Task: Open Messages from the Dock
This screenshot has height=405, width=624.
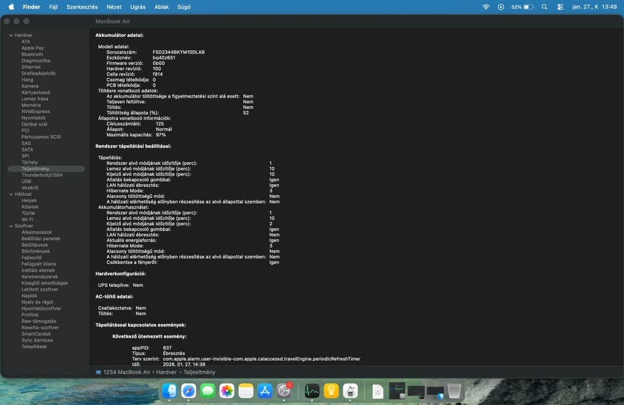Action: [208, 391]
